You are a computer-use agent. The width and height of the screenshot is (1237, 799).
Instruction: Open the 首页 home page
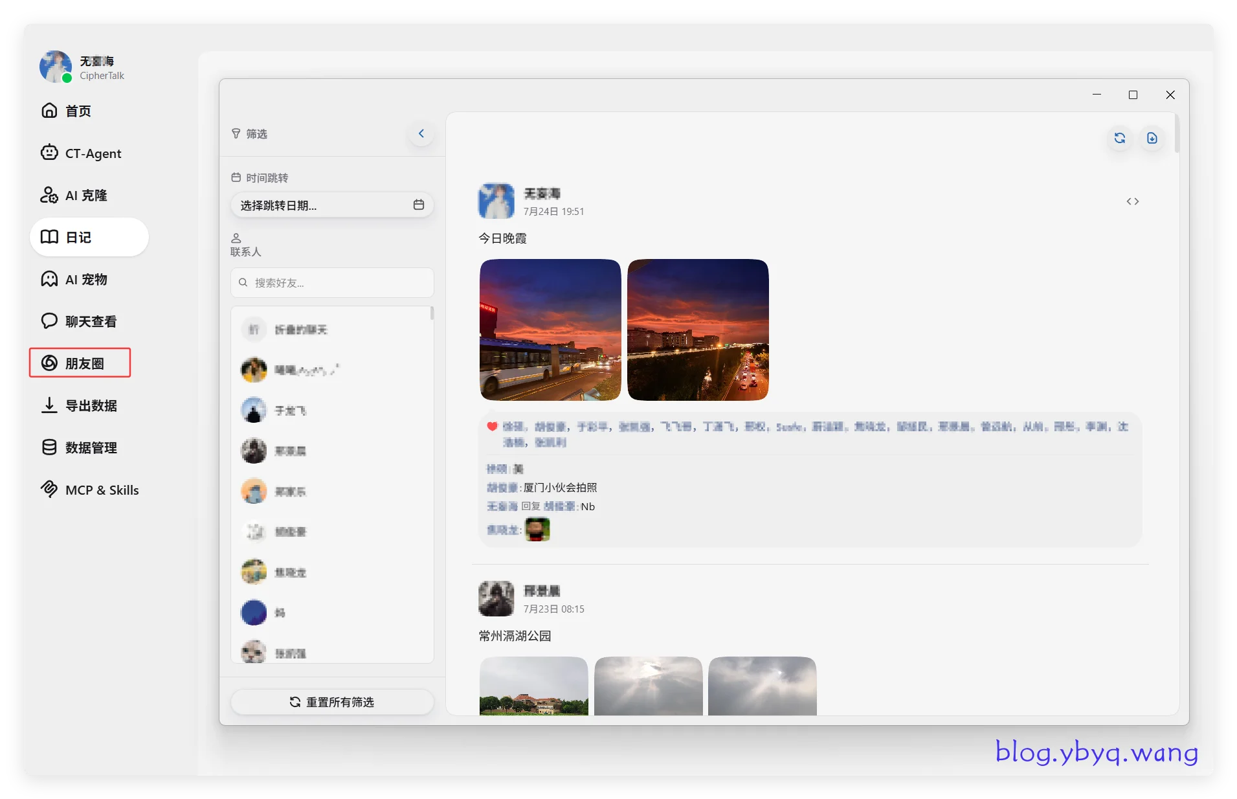[89, 111]
